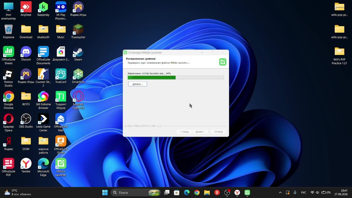Open the red Яндекс icon on the taskbar
Viewport: 352px width, 198px height.
click(217, 193)
